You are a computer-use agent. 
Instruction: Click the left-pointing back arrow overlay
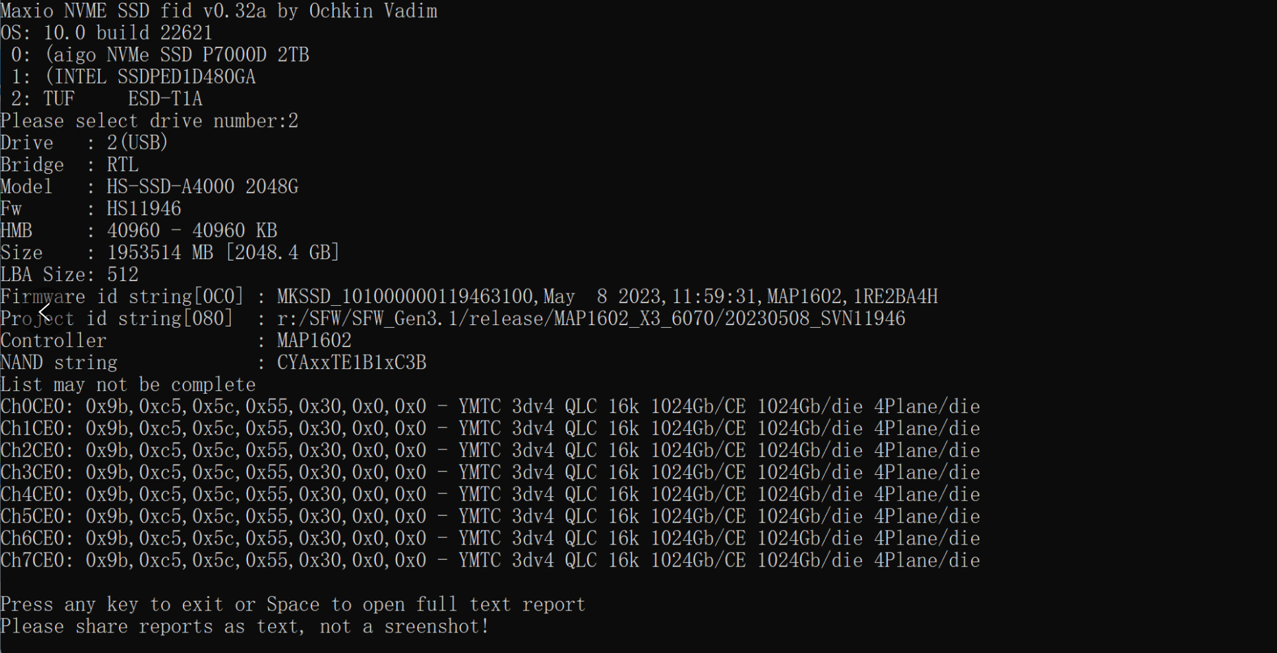point(45,313)
